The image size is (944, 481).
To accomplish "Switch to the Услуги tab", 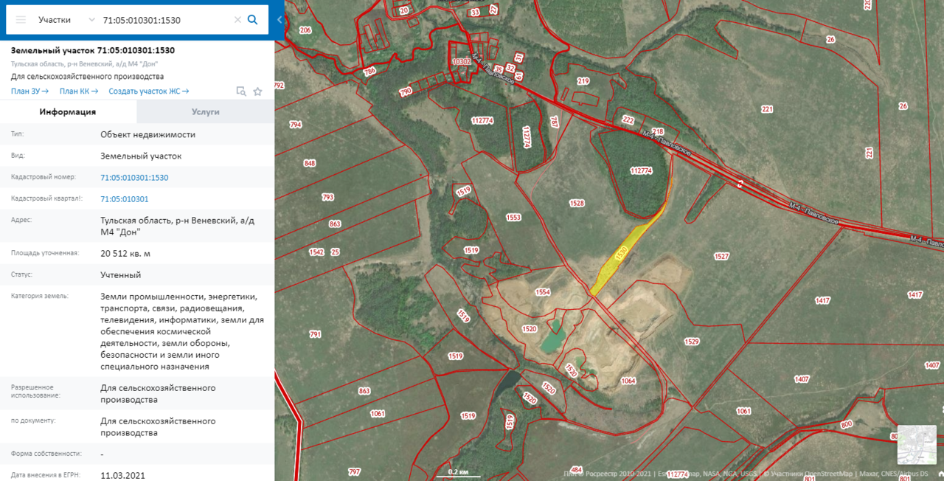I will 205,112.
